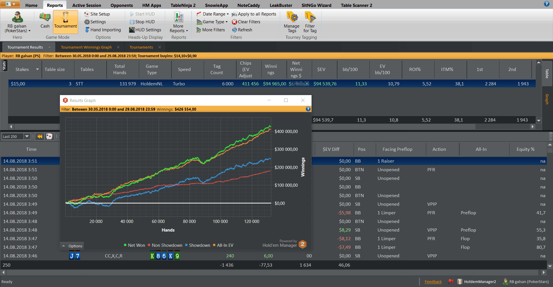Open the Last 250 hands dropdown
This screenshot has width=553, height=287.
pos(27,136)
